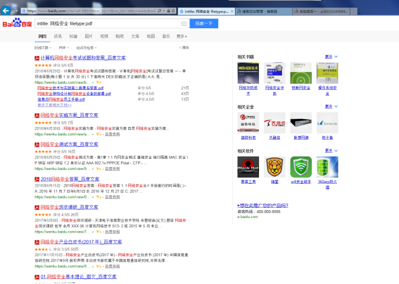399x284 pixels.
Task: Click the wifi安全助手 green shield icon
Action: point(301,167)
